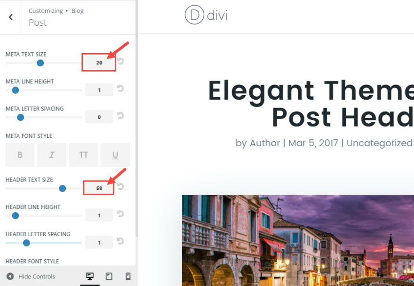Reset Meta Text Size to default
The height and width of the screenshot is (286, 414).
(x=120, y=61)
